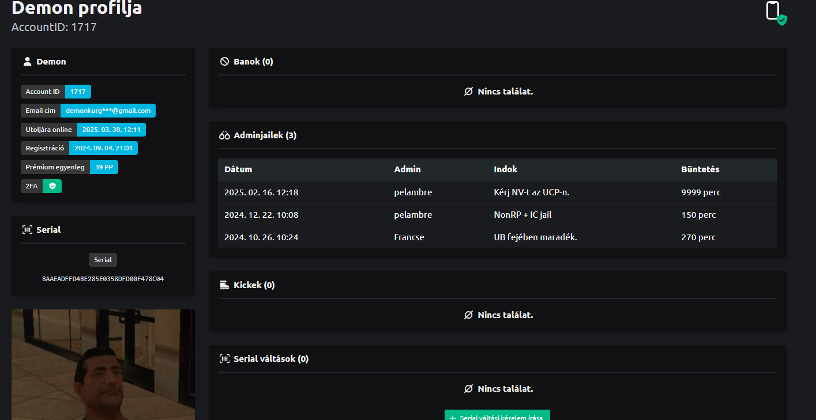Click the phone verified icon top right
816x420 pixels.
[x=776, y=13]
